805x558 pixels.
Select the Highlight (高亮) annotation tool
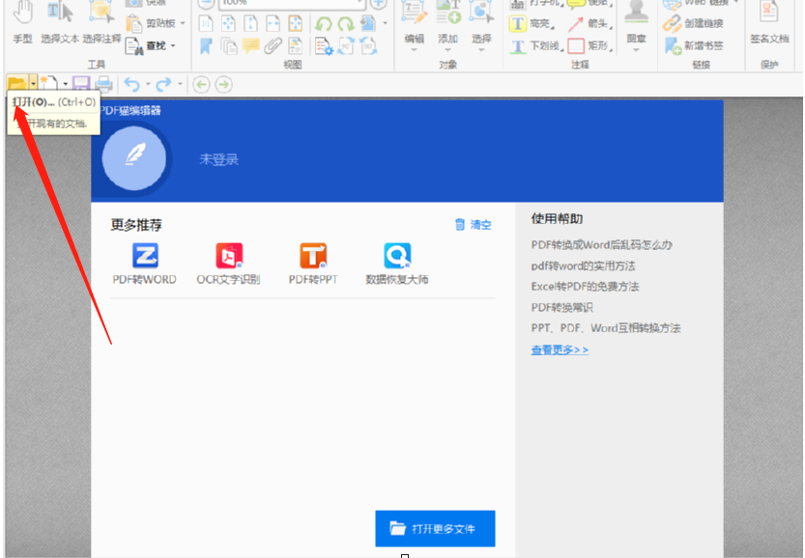[531, 25]
